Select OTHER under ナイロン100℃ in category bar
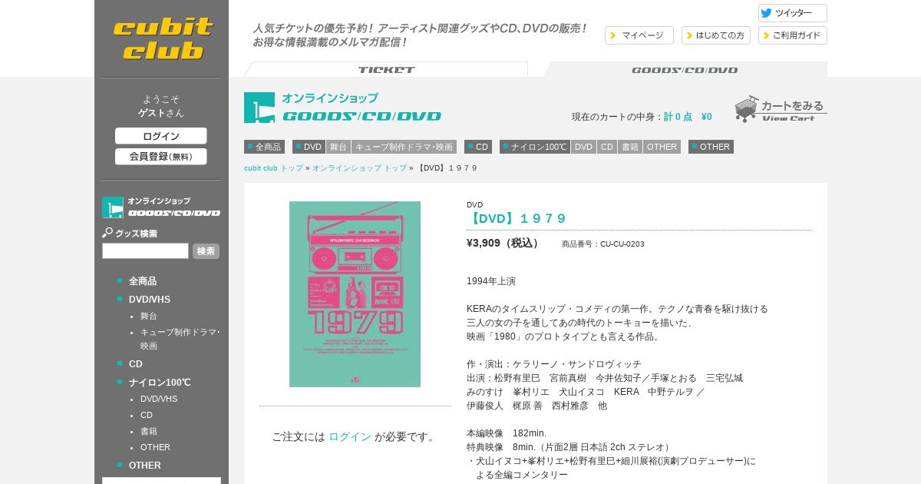Screen dimensions: 921x484 [x=662, y=147]
